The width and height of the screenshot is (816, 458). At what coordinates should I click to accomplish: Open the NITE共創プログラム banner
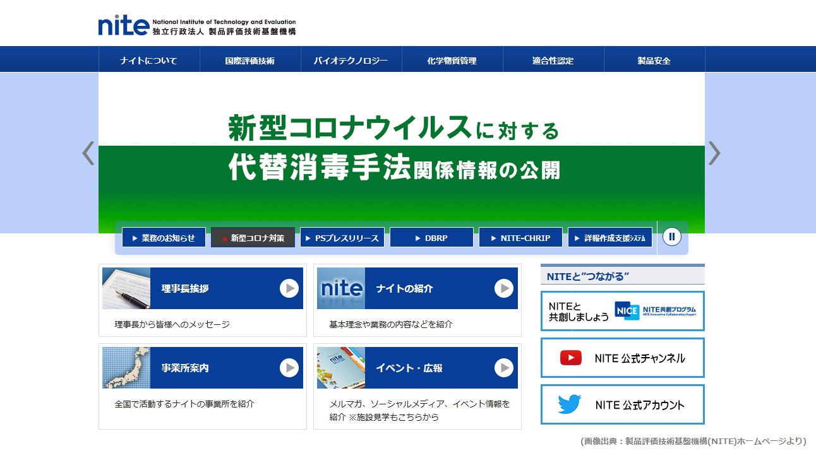click(x=622, y=311)
